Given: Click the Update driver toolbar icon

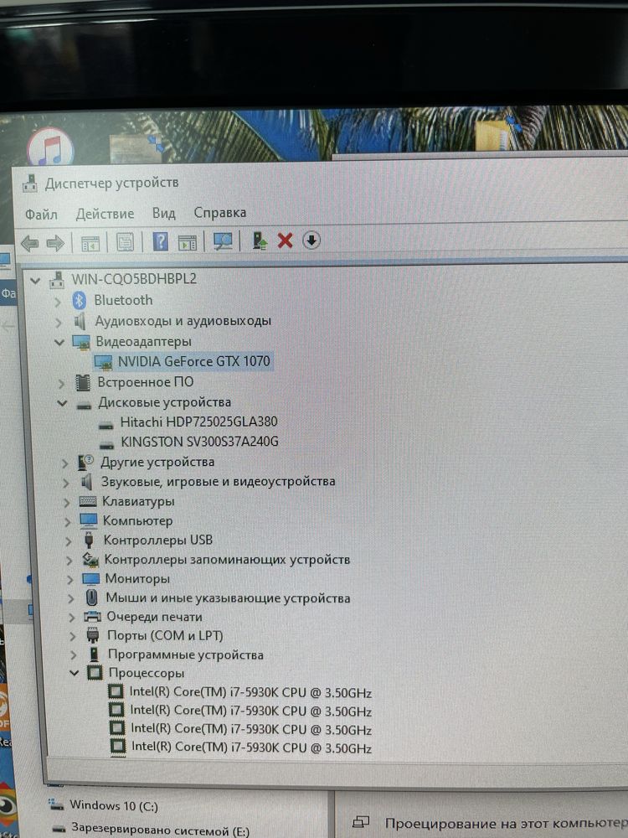Looking at the screenshot, I should coord(260,241).
